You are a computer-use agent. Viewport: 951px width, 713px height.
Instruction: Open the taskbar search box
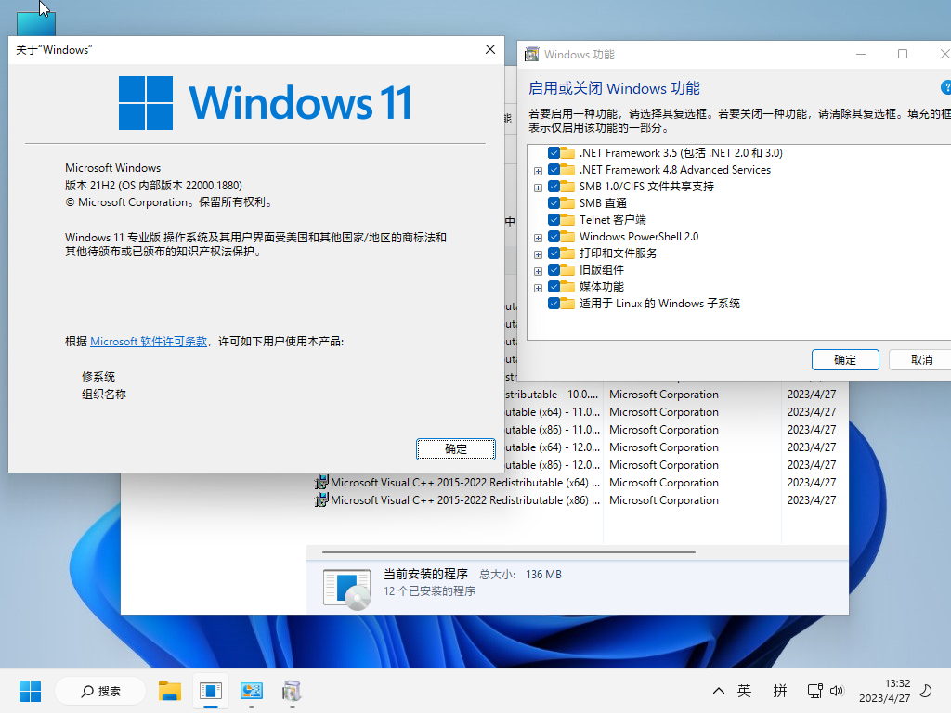pos(100,691)
